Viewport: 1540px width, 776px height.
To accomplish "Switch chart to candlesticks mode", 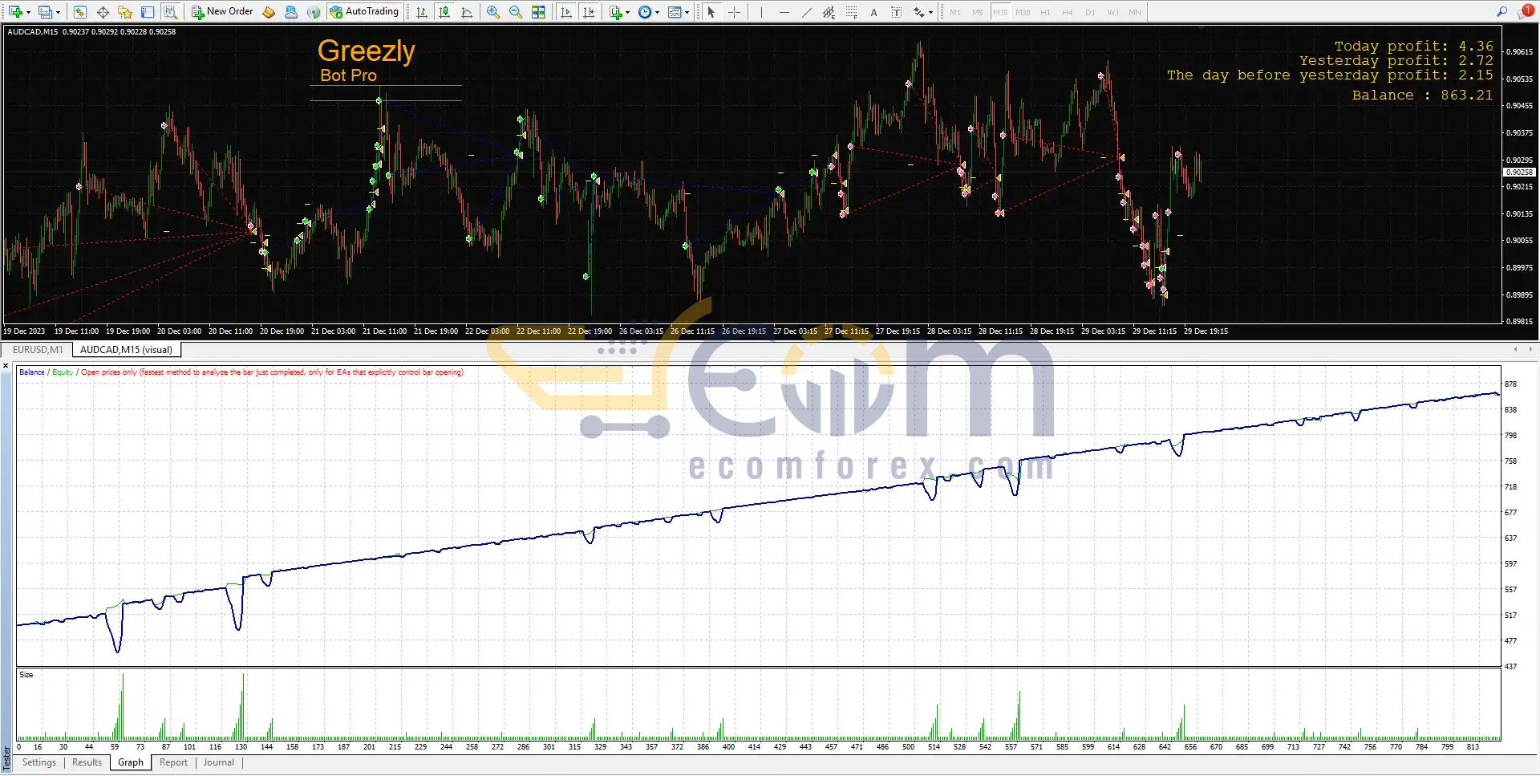I will [444, 12].
